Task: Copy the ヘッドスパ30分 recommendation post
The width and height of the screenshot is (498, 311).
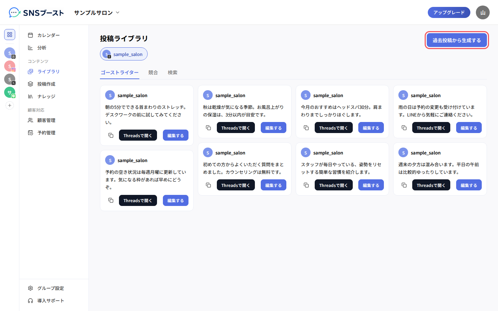Action: pyautogui.click(x=306, y=128)
